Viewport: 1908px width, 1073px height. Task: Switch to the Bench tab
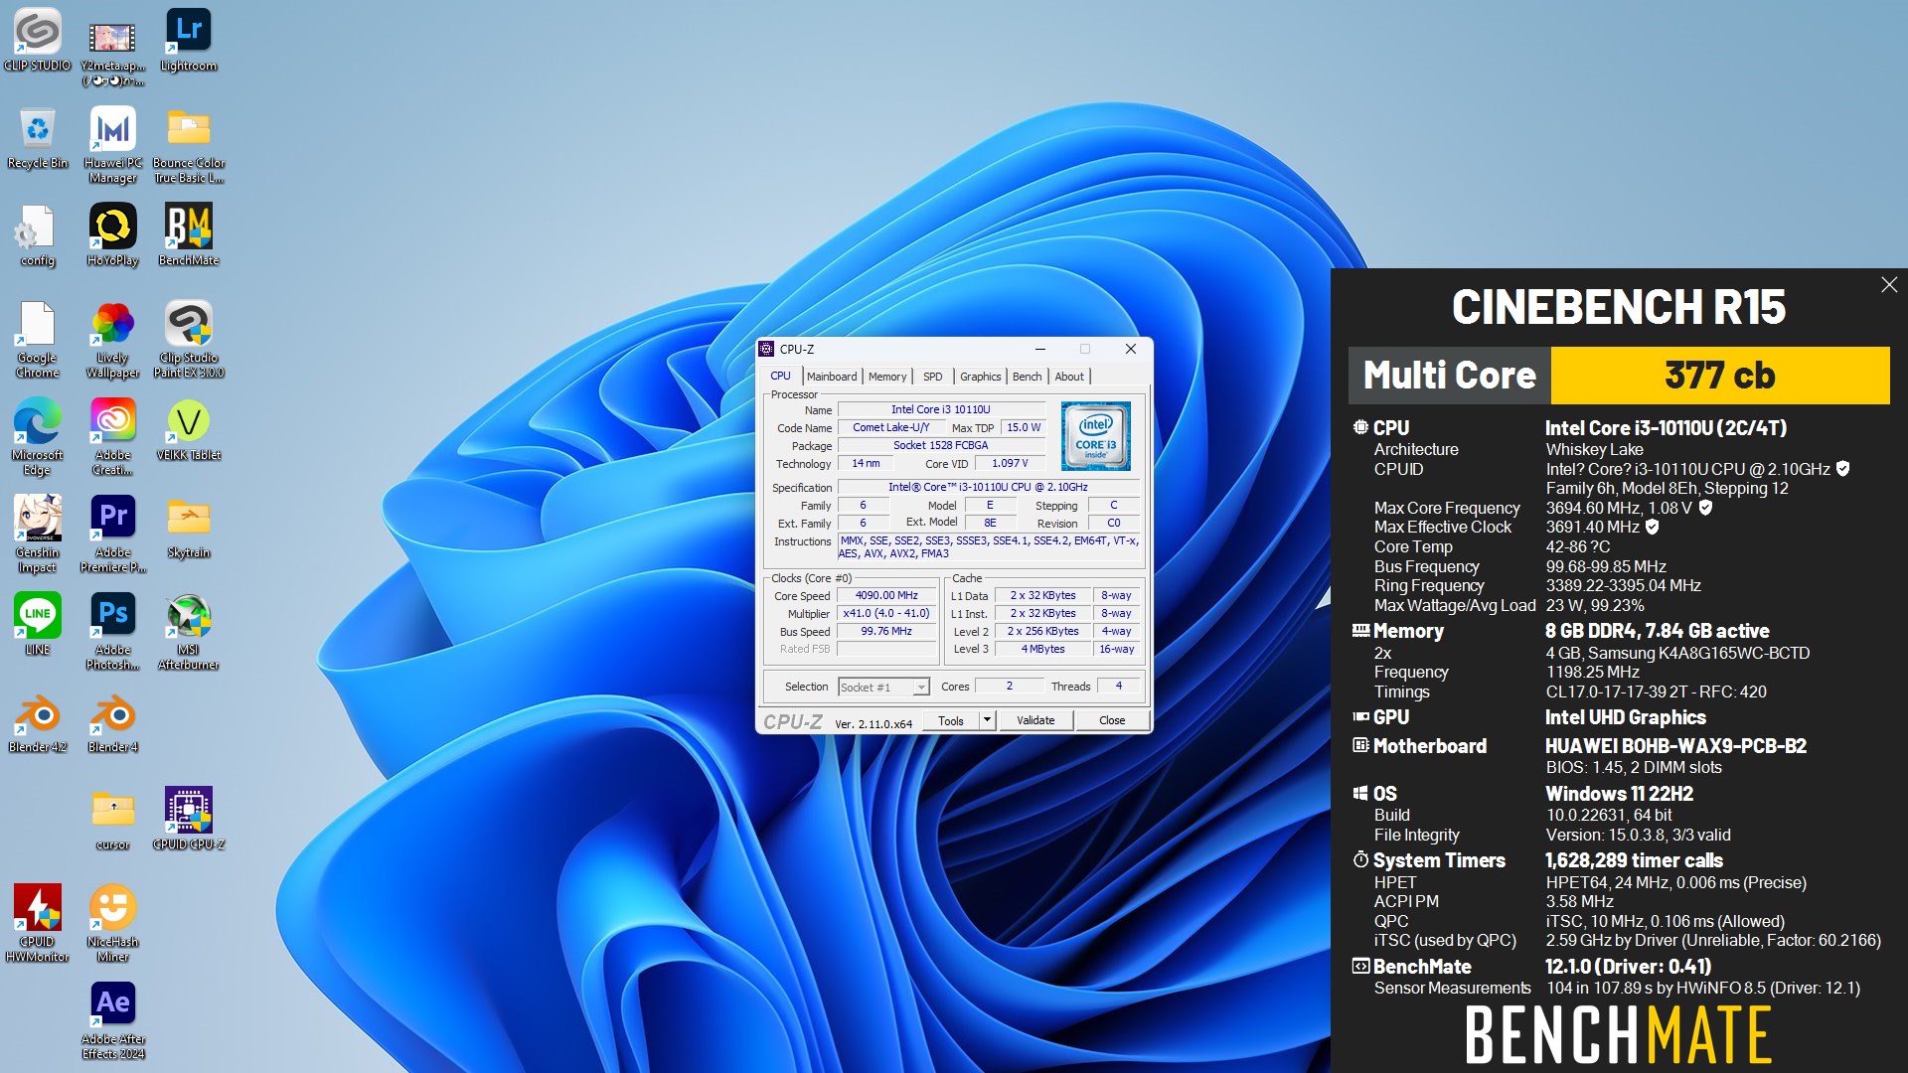tap(1028, 377)
